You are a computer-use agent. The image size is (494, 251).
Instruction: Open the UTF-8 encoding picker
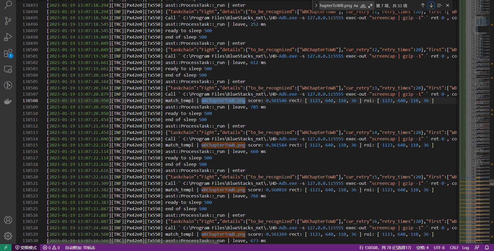pyautogui.click(x=439, y=248)
